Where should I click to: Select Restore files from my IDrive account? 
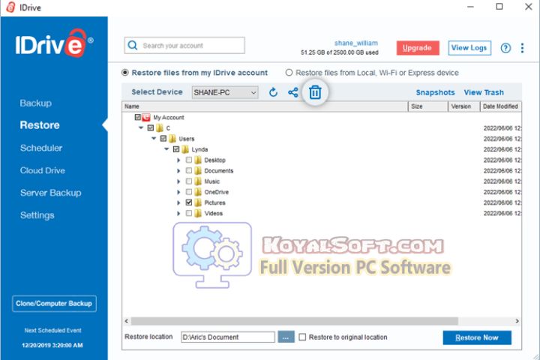(125, 73)
